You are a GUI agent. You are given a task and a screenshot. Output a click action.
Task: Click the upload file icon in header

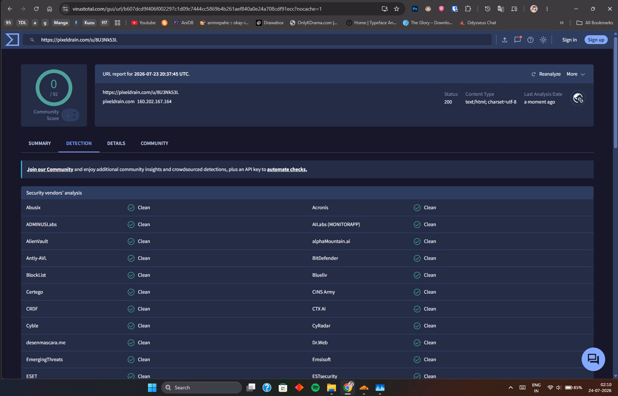[505, 40]
